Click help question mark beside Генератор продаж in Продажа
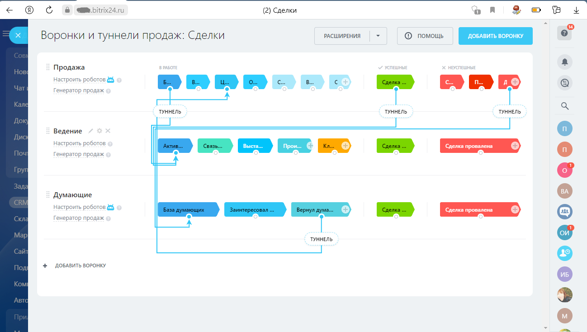 click(x=109, y=91)
